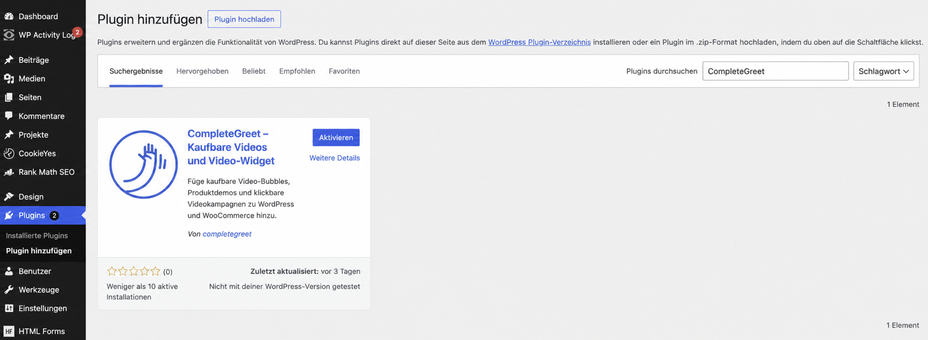The height and width of the screenshot is (340, 928).
Task: Click the Rank Math SEO chart icon
Action: pos(9,172)
